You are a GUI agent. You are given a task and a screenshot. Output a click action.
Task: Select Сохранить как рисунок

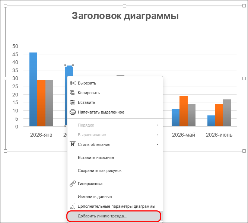coord(115,171)
